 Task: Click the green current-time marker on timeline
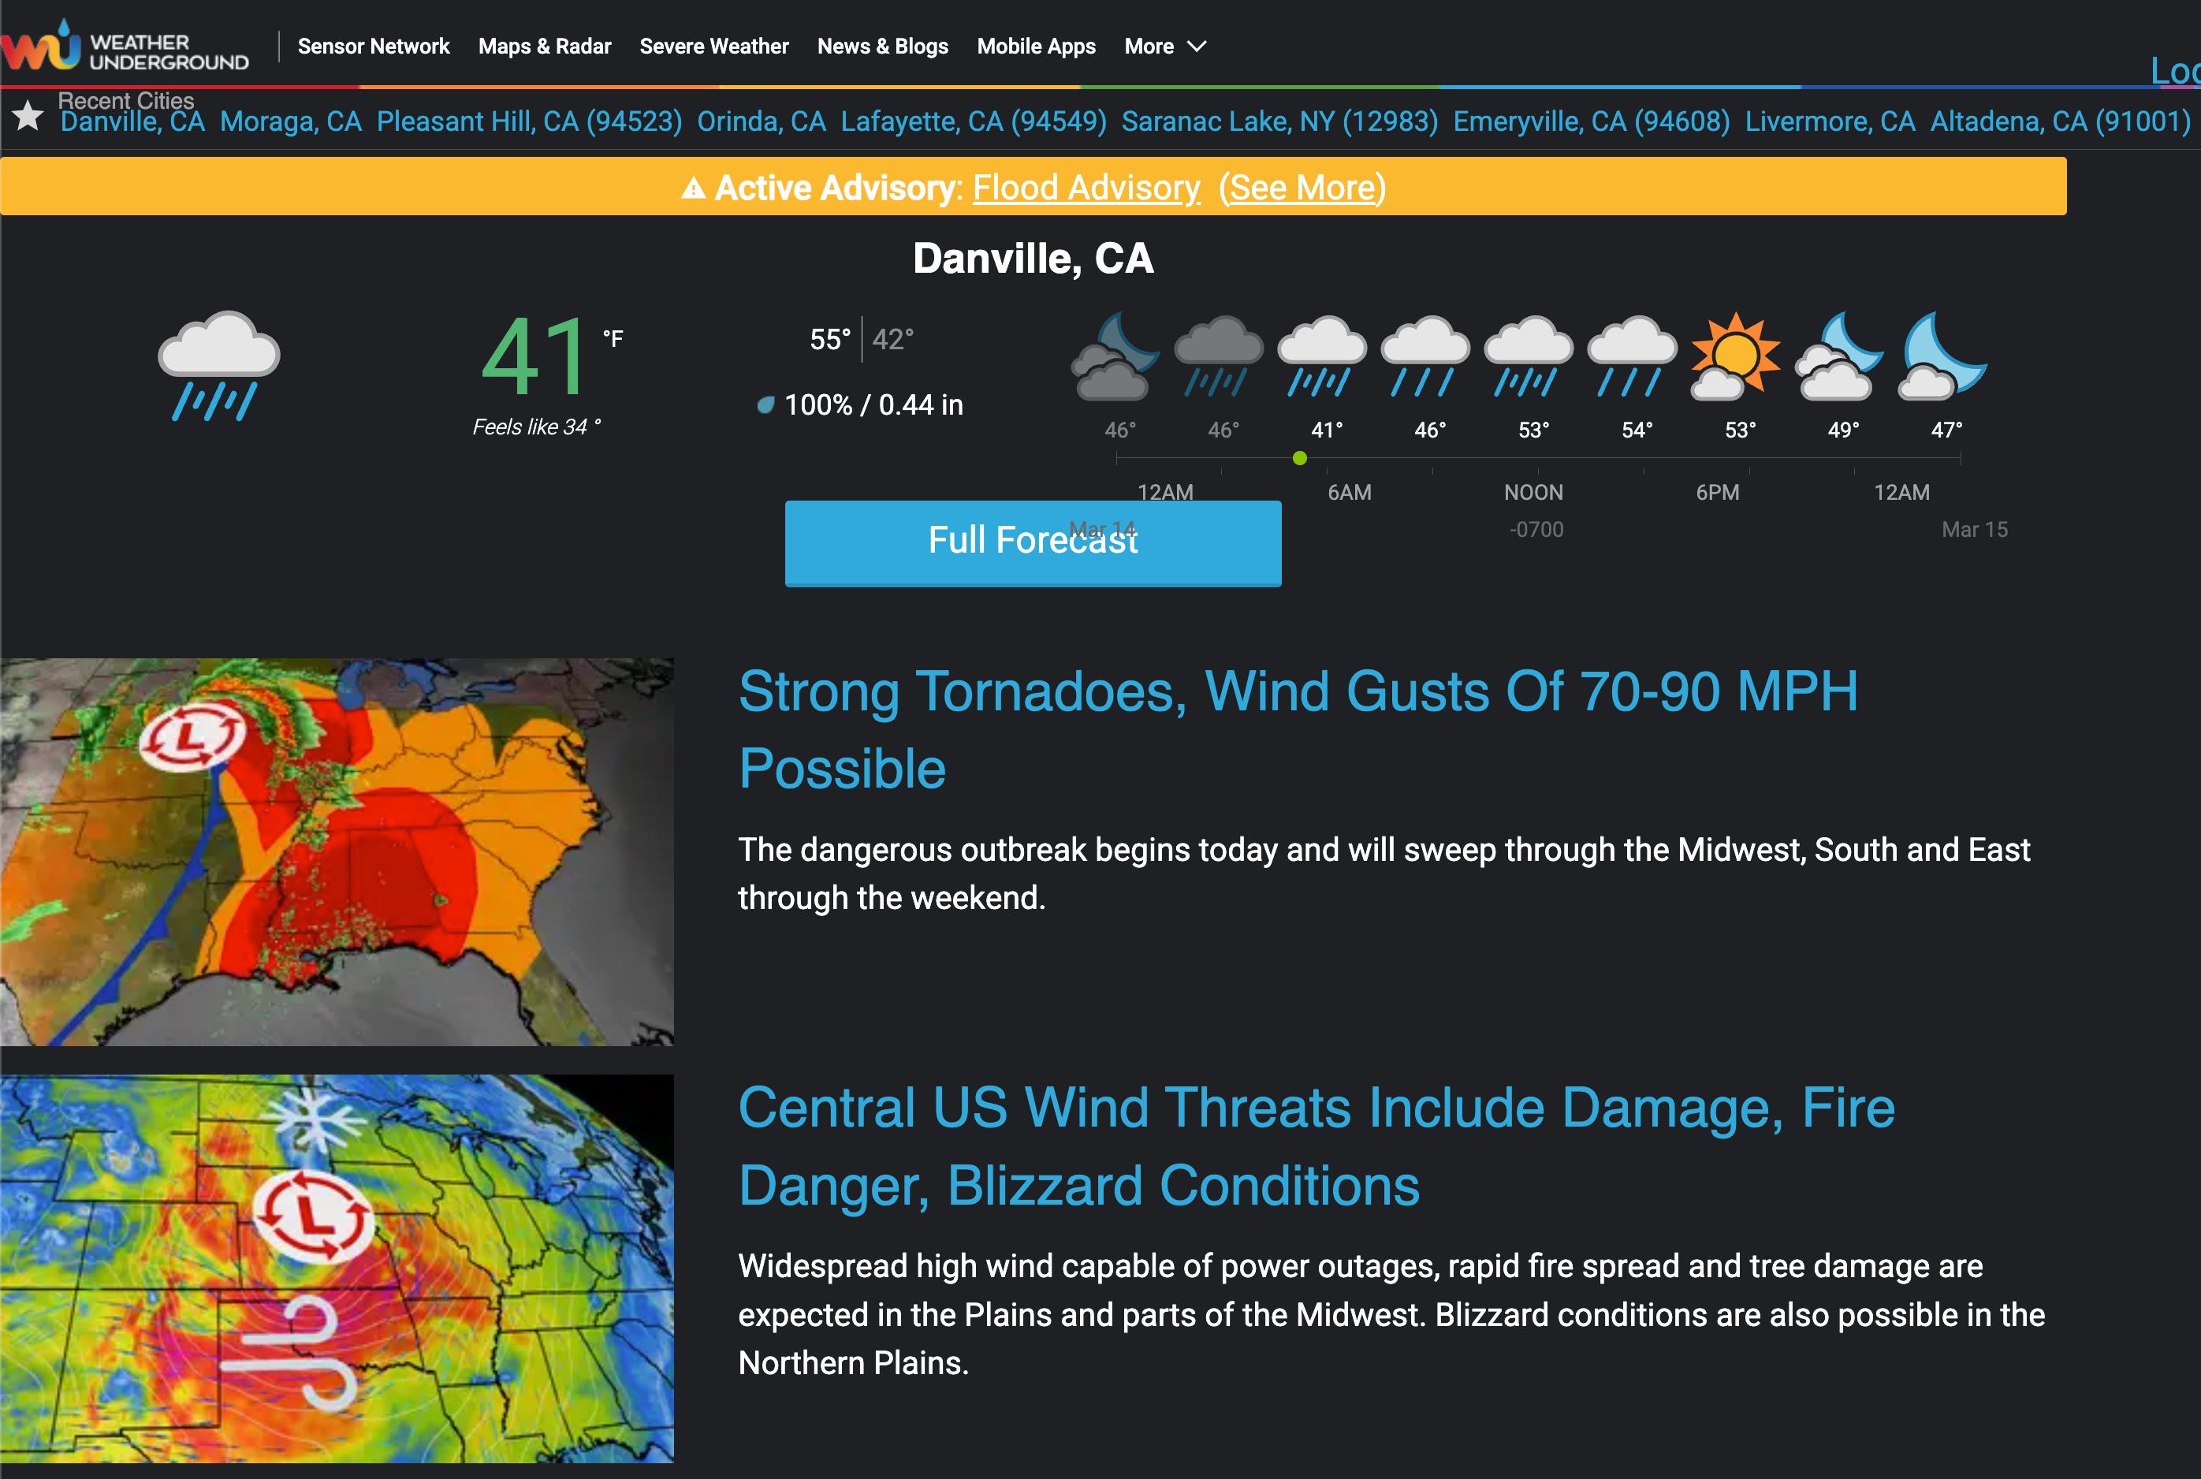[x=1299, y=458]
